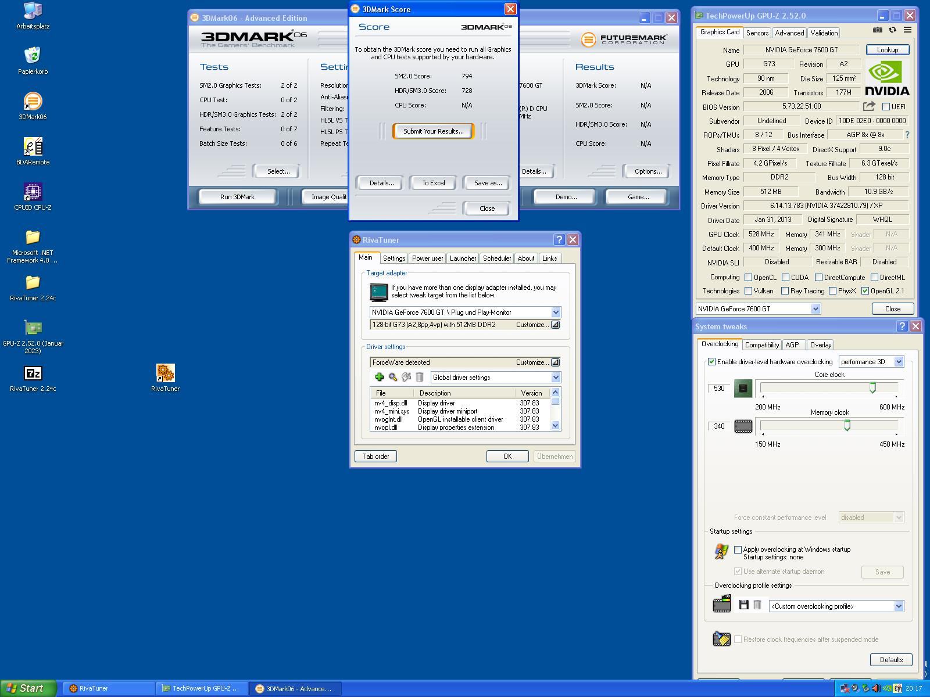This screenshot has width=930, height=697.
Task: Switch to GPU-Z Validation tab
Action: 824,33
